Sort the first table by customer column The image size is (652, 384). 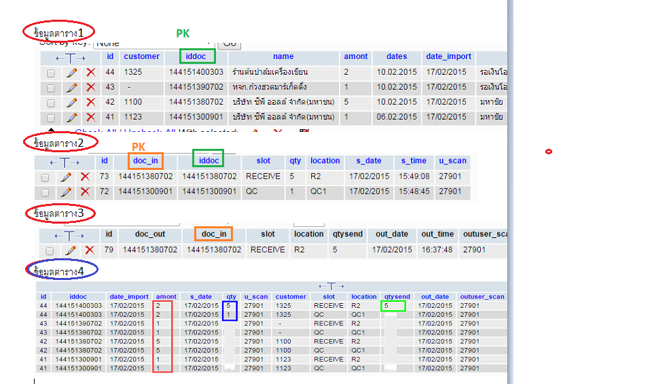pos(142,56)
